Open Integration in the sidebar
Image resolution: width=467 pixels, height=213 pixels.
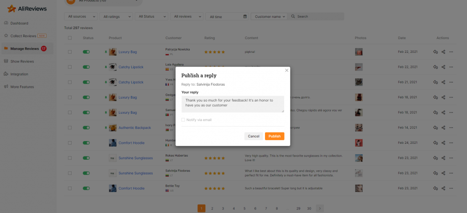(x=19, y=74)
